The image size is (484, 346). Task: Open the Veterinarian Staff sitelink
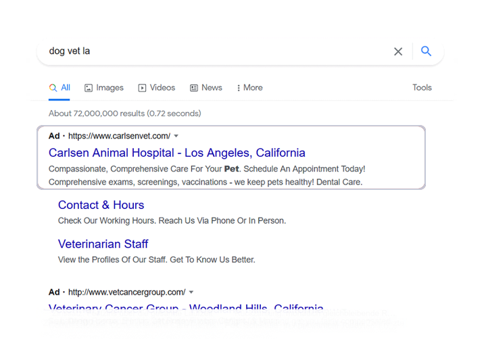(x=103, y=244)
